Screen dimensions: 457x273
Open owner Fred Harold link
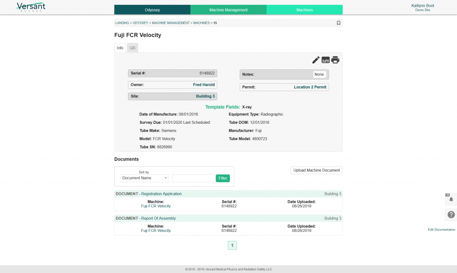pyautogui.click(x=204, y=84)
